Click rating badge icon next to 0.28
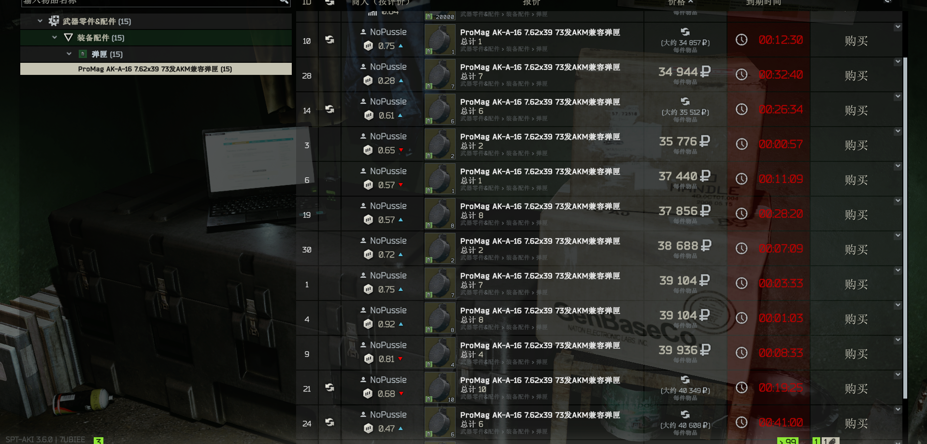927x444 pixels. (368, 81)
